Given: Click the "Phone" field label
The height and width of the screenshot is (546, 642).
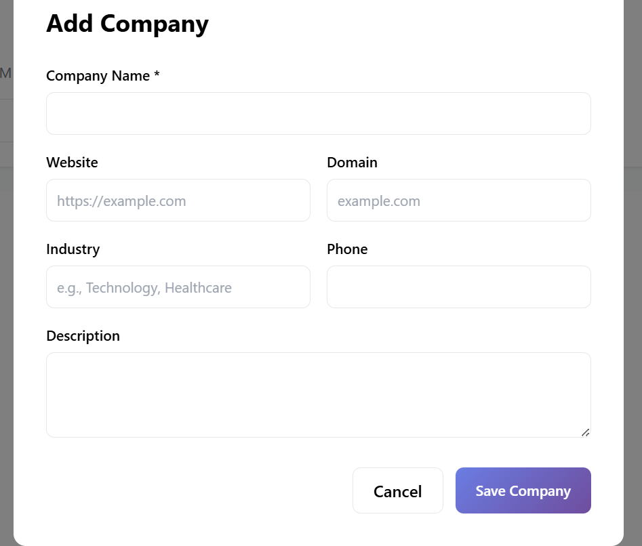Looking at the screenshot, I should pos(347,249).
